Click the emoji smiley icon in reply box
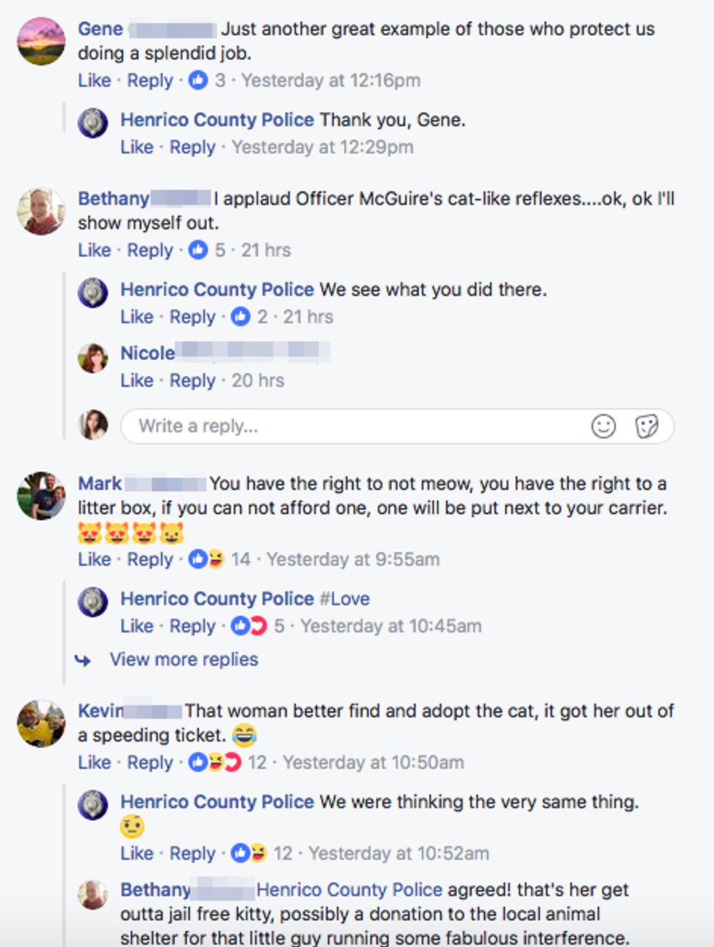The height and width of the screenshot is (947, 714). pyautogui.click(x=603, y=426)
